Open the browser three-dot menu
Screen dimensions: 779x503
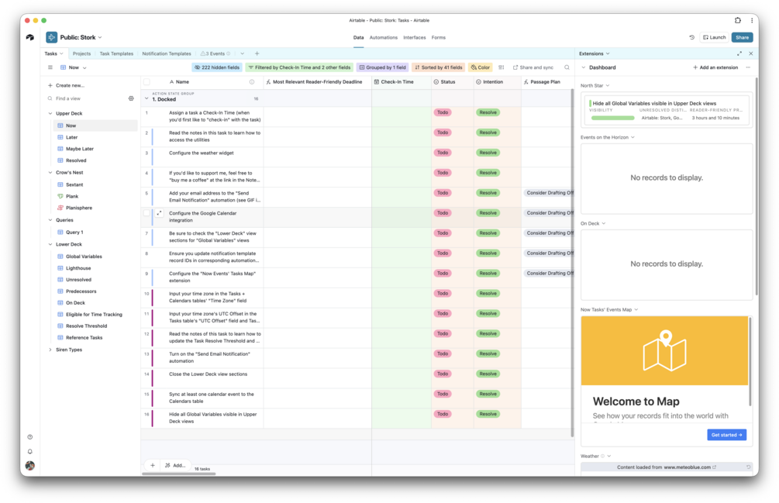[x=752, y=20]
